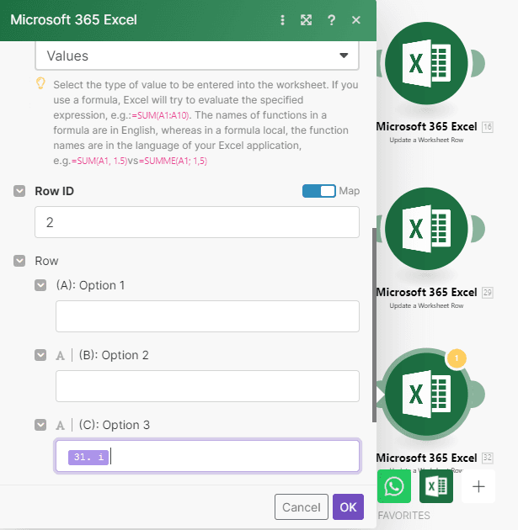Collapse the (C): Option 3 chevron
The height and width of the screenshot is (530, 518).
coord(40,425)
